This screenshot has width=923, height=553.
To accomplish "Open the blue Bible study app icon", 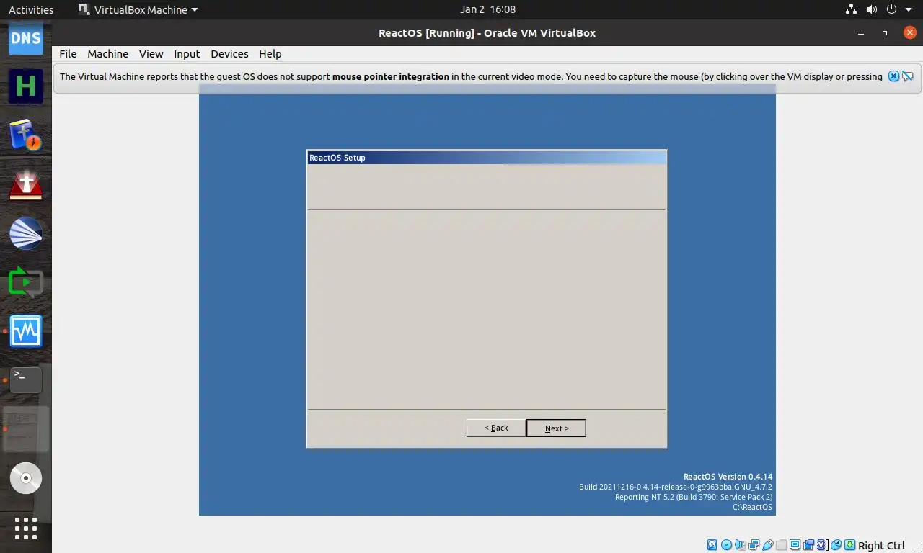I will tap(26, 135).
